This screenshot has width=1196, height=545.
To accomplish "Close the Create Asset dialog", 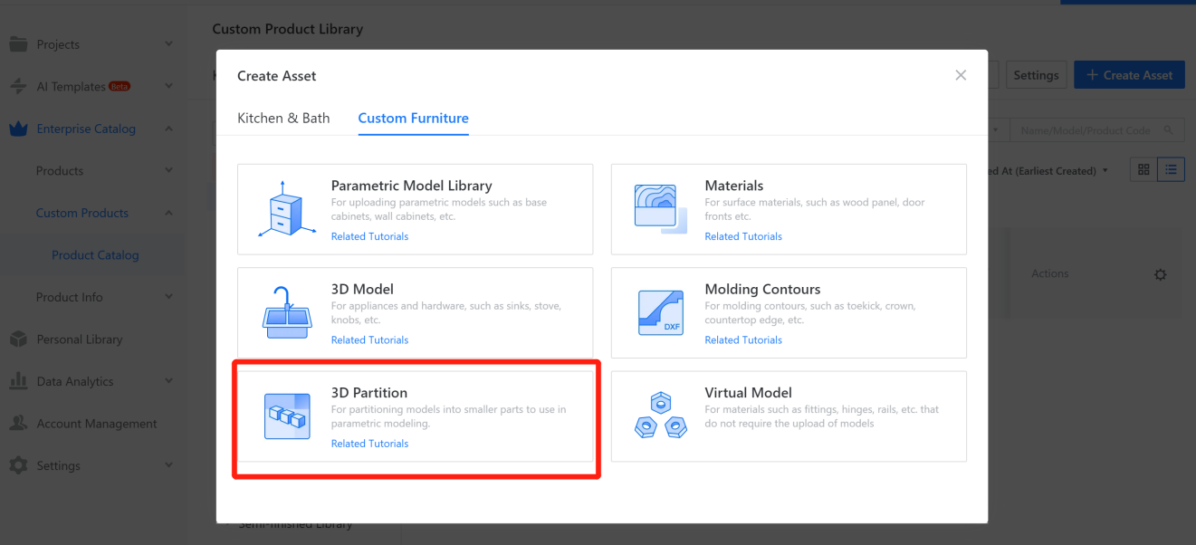I will point(961,75).
